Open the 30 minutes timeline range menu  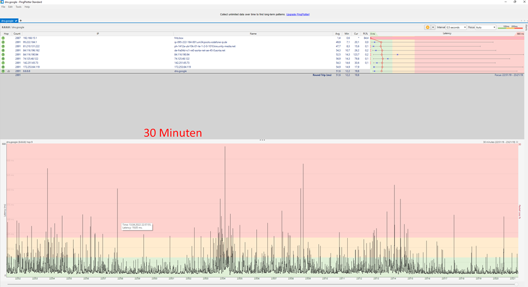tap(500, 142)
